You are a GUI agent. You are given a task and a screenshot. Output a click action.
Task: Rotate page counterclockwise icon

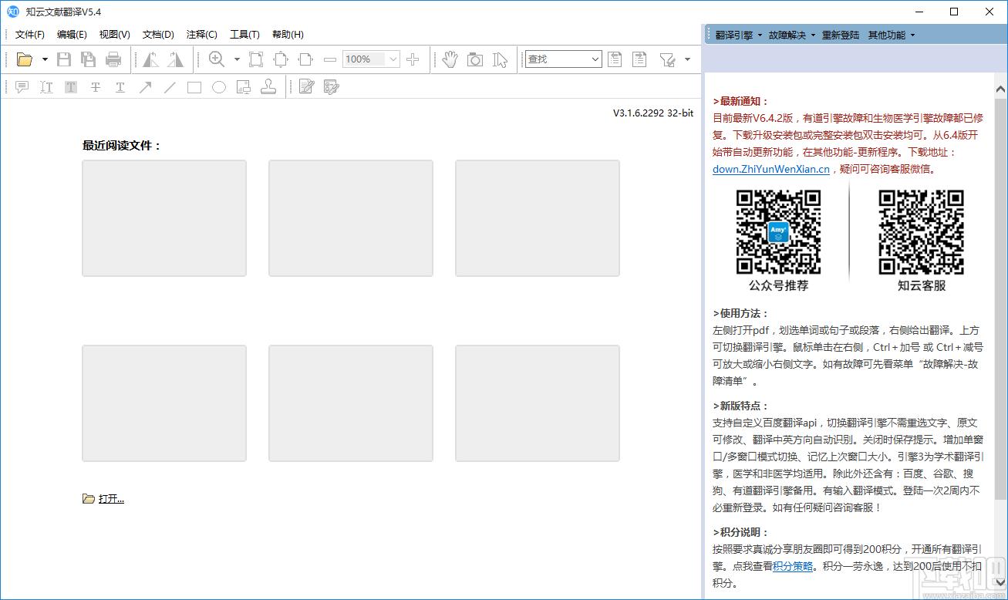(150, 59)
